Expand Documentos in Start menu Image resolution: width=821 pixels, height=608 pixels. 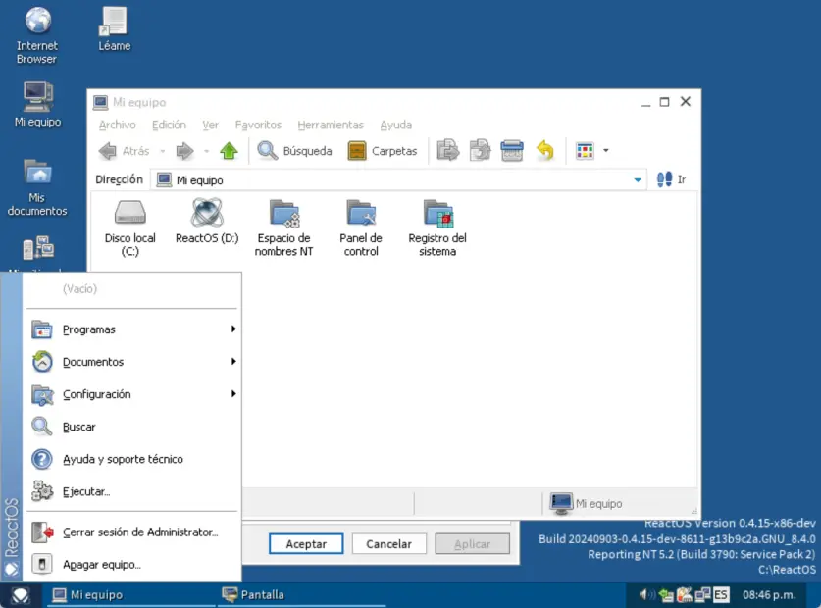point(132,362)
